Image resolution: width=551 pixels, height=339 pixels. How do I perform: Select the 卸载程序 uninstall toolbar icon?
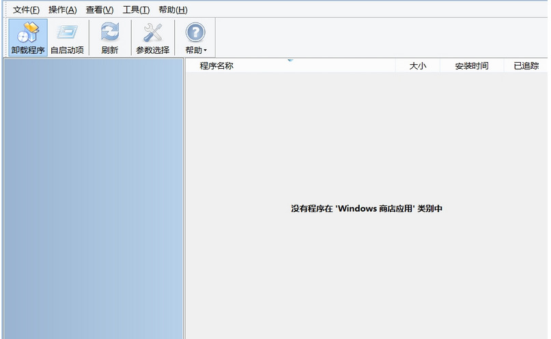[28, 38]
